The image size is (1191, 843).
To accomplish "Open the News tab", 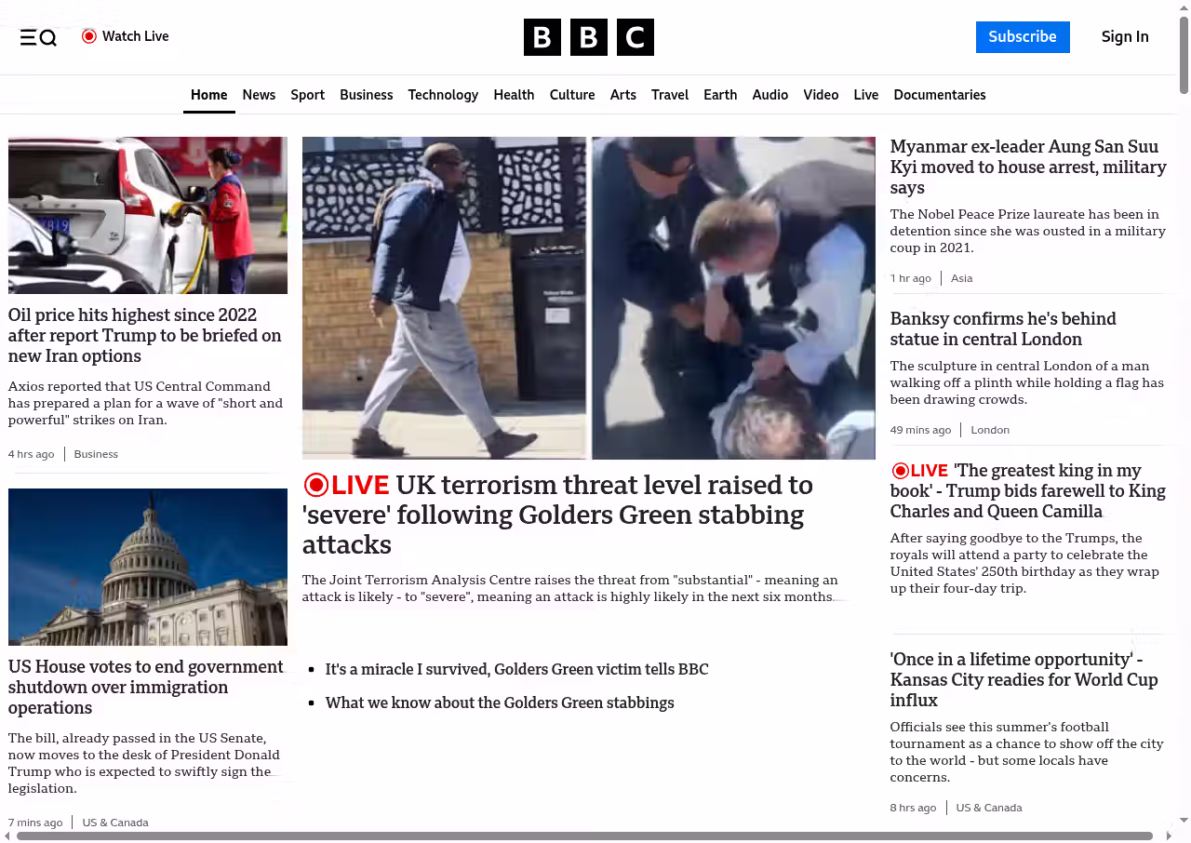I will click(x=259, y=95).
